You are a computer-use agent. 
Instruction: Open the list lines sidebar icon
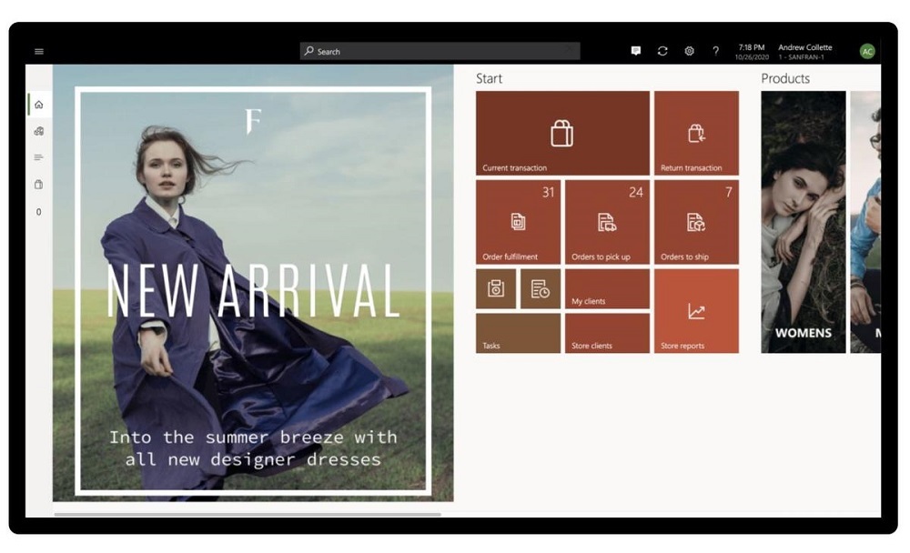tap(39, 157)
